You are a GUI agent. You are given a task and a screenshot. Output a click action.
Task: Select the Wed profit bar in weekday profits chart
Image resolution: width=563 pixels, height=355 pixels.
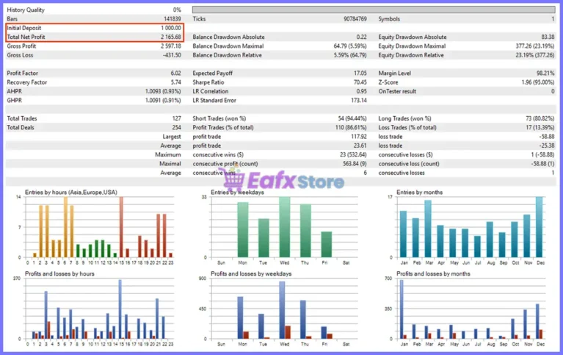click(x=282, y=310)
